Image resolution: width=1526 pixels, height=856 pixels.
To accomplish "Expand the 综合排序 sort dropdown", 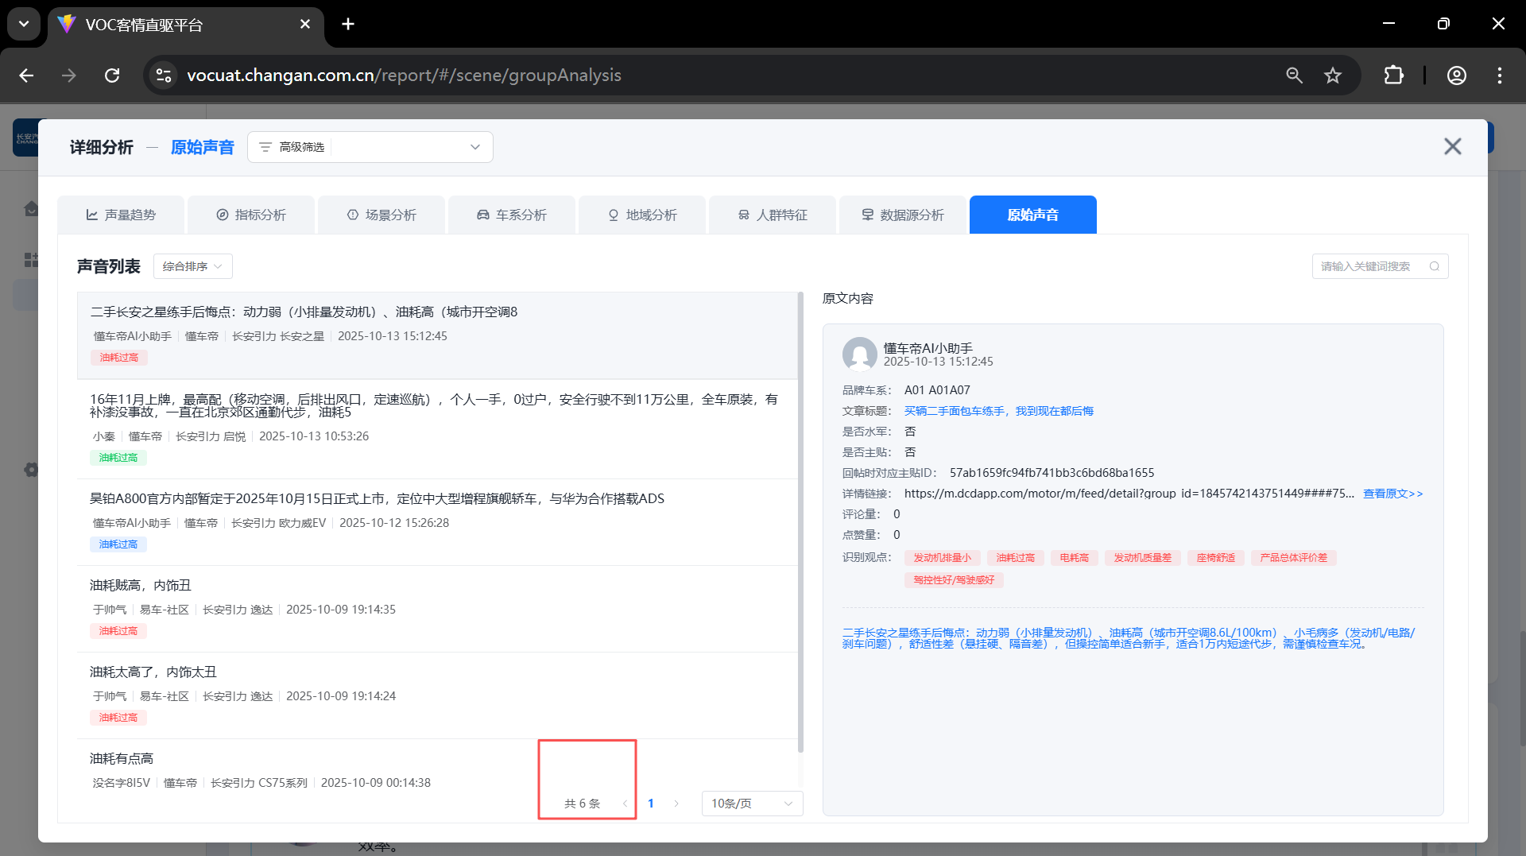I will click(192, 266).
